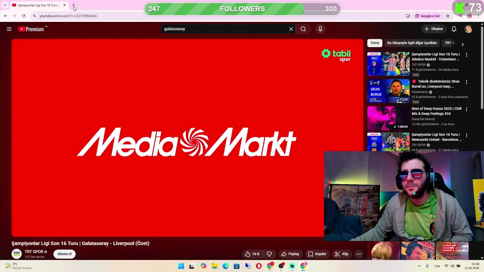Open Okan Buruk press conference thumbnail
Viewport: 484px width, 272px height.
pyautogui.click(x=388, y=91)
